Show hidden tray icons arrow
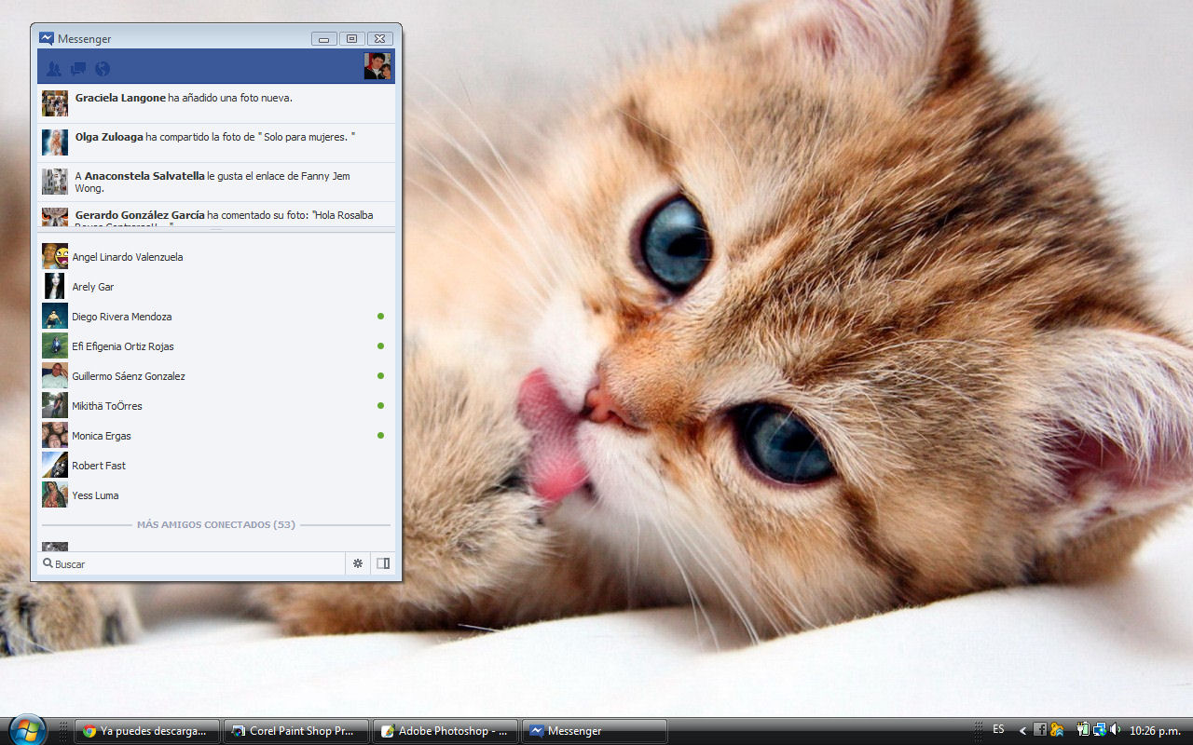 coord(1022,730)
